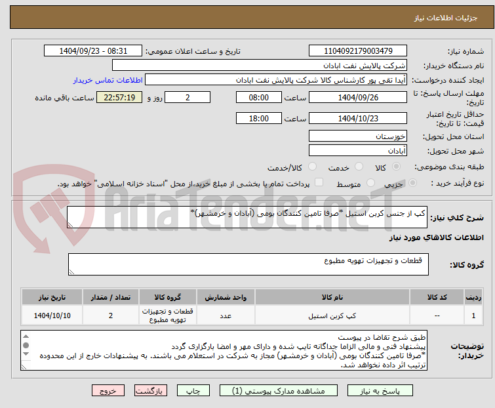Viewport: 495px width, 408px height.
Task: Click the بازگشت back button
Action: (x=150, y=391)
